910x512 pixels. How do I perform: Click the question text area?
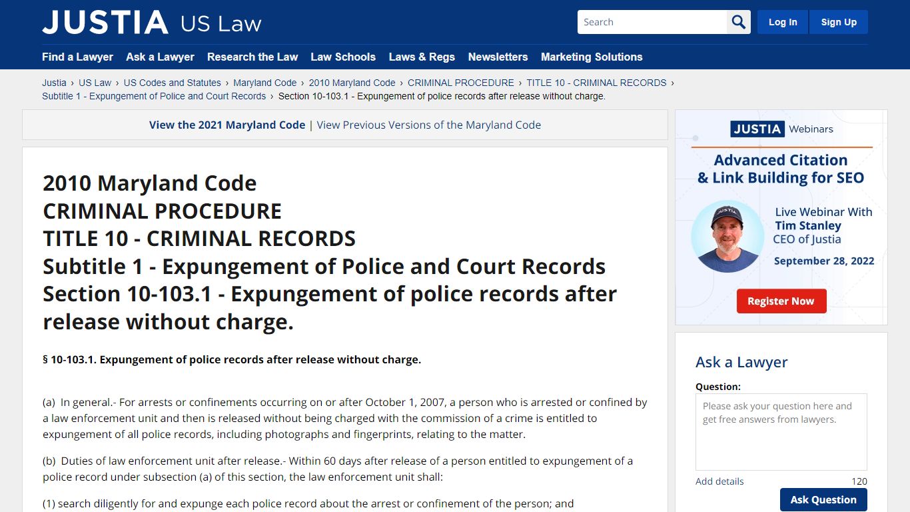coord(781,432)
